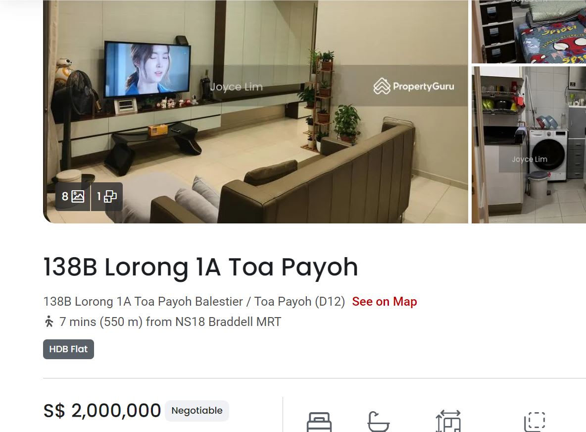Image resolution: width=586 pixels, height=432 pixels.
Task: Click the 138B Lorong 1A Toa Payoh heading
Action: [200, 267]
